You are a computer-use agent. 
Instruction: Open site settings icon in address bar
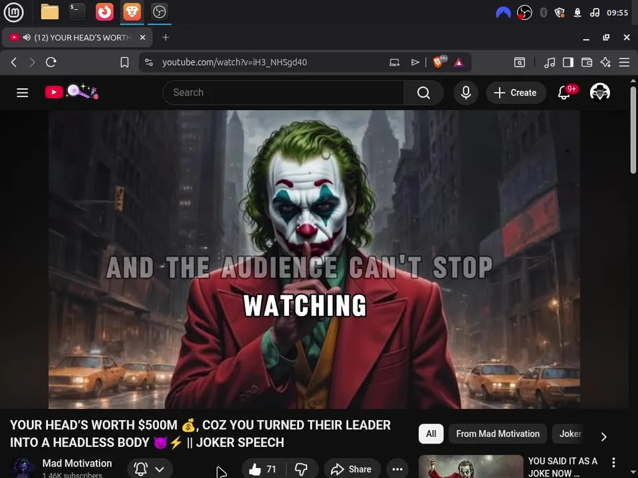click(149, 62)
